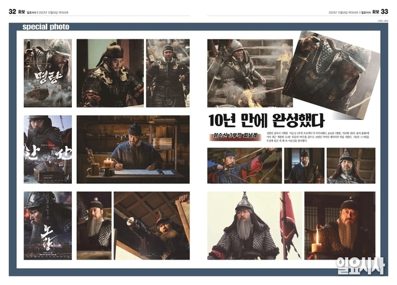Screen dimensions: 397x285
Task: Click the headline '10년 만에 완성했다'
Action: (266, 120)
